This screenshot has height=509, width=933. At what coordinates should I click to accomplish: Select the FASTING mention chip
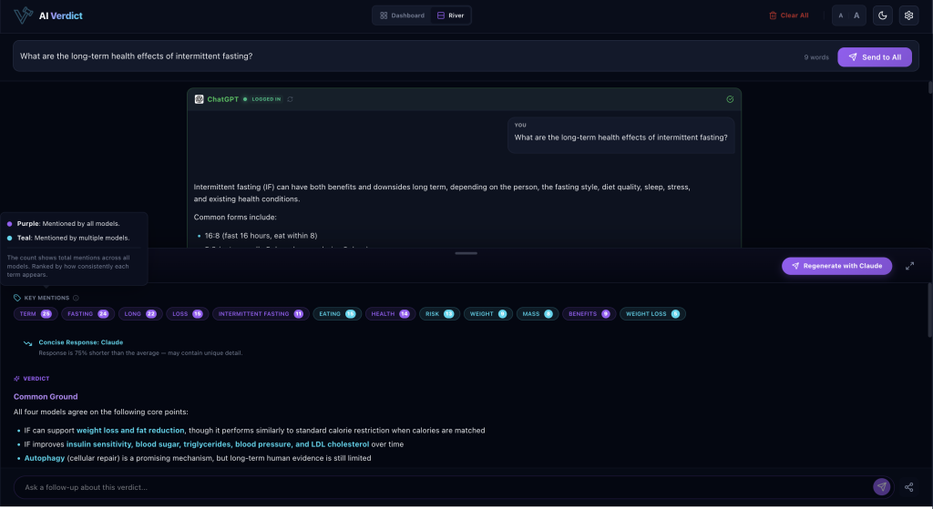pyautogui.click(x=87, y=314)
